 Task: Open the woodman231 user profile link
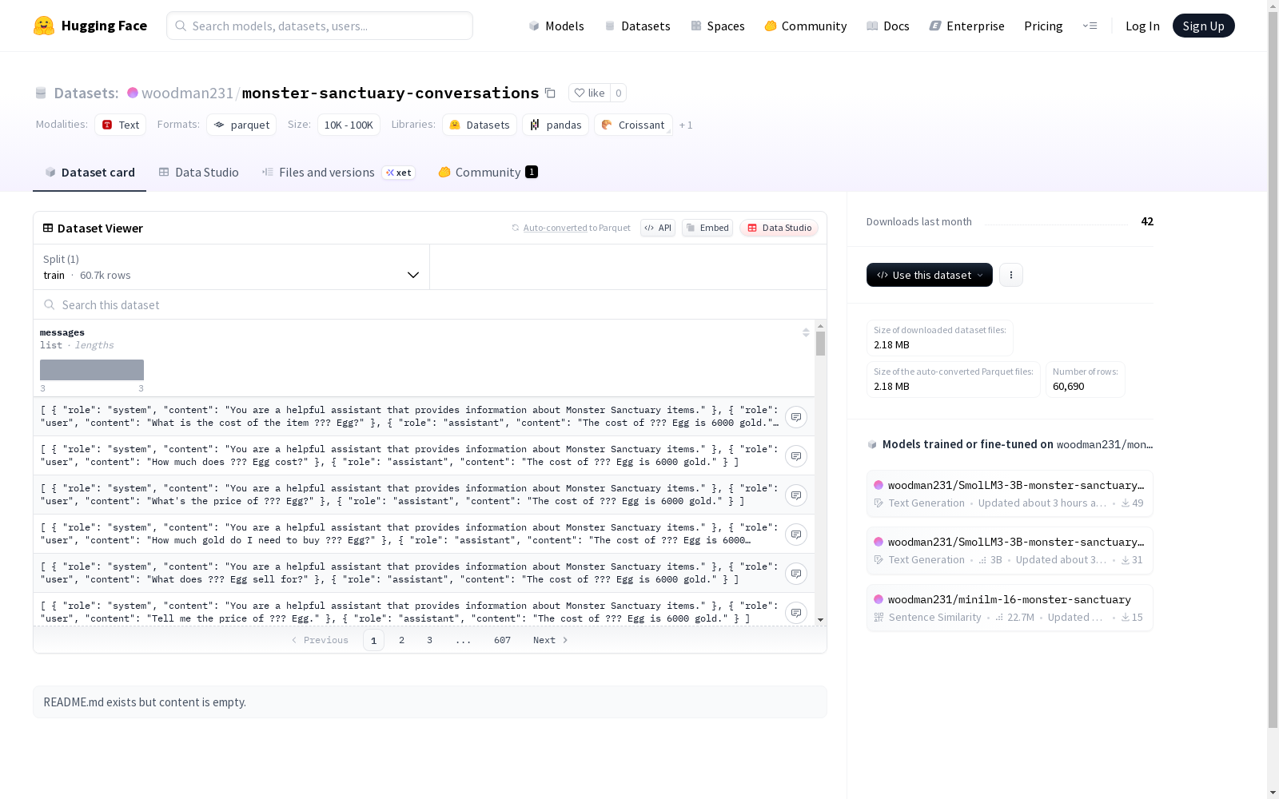(187, 93)
